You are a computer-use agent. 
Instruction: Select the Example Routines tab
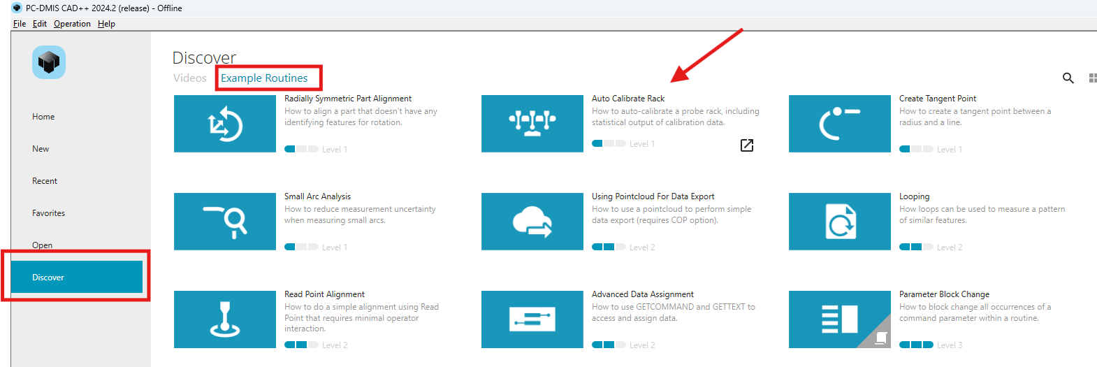264,78
